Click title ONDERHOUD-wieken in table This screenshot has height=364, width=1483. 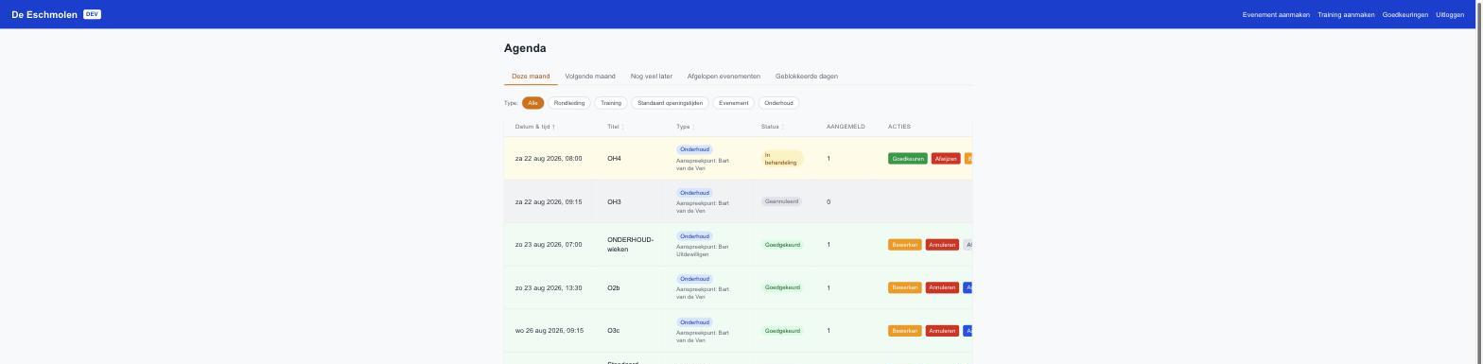tap(631, 245)
